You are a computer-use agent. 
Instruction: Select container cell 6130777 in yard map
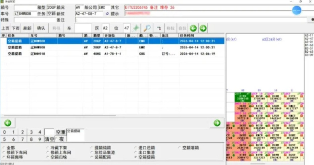coord(259,136)
